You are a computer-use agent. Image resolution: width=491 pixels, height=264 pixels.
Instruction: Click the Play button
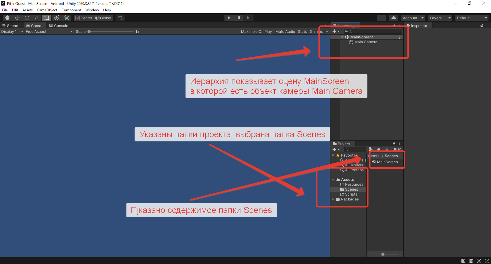pyautogui.click(x=229, y=18)
